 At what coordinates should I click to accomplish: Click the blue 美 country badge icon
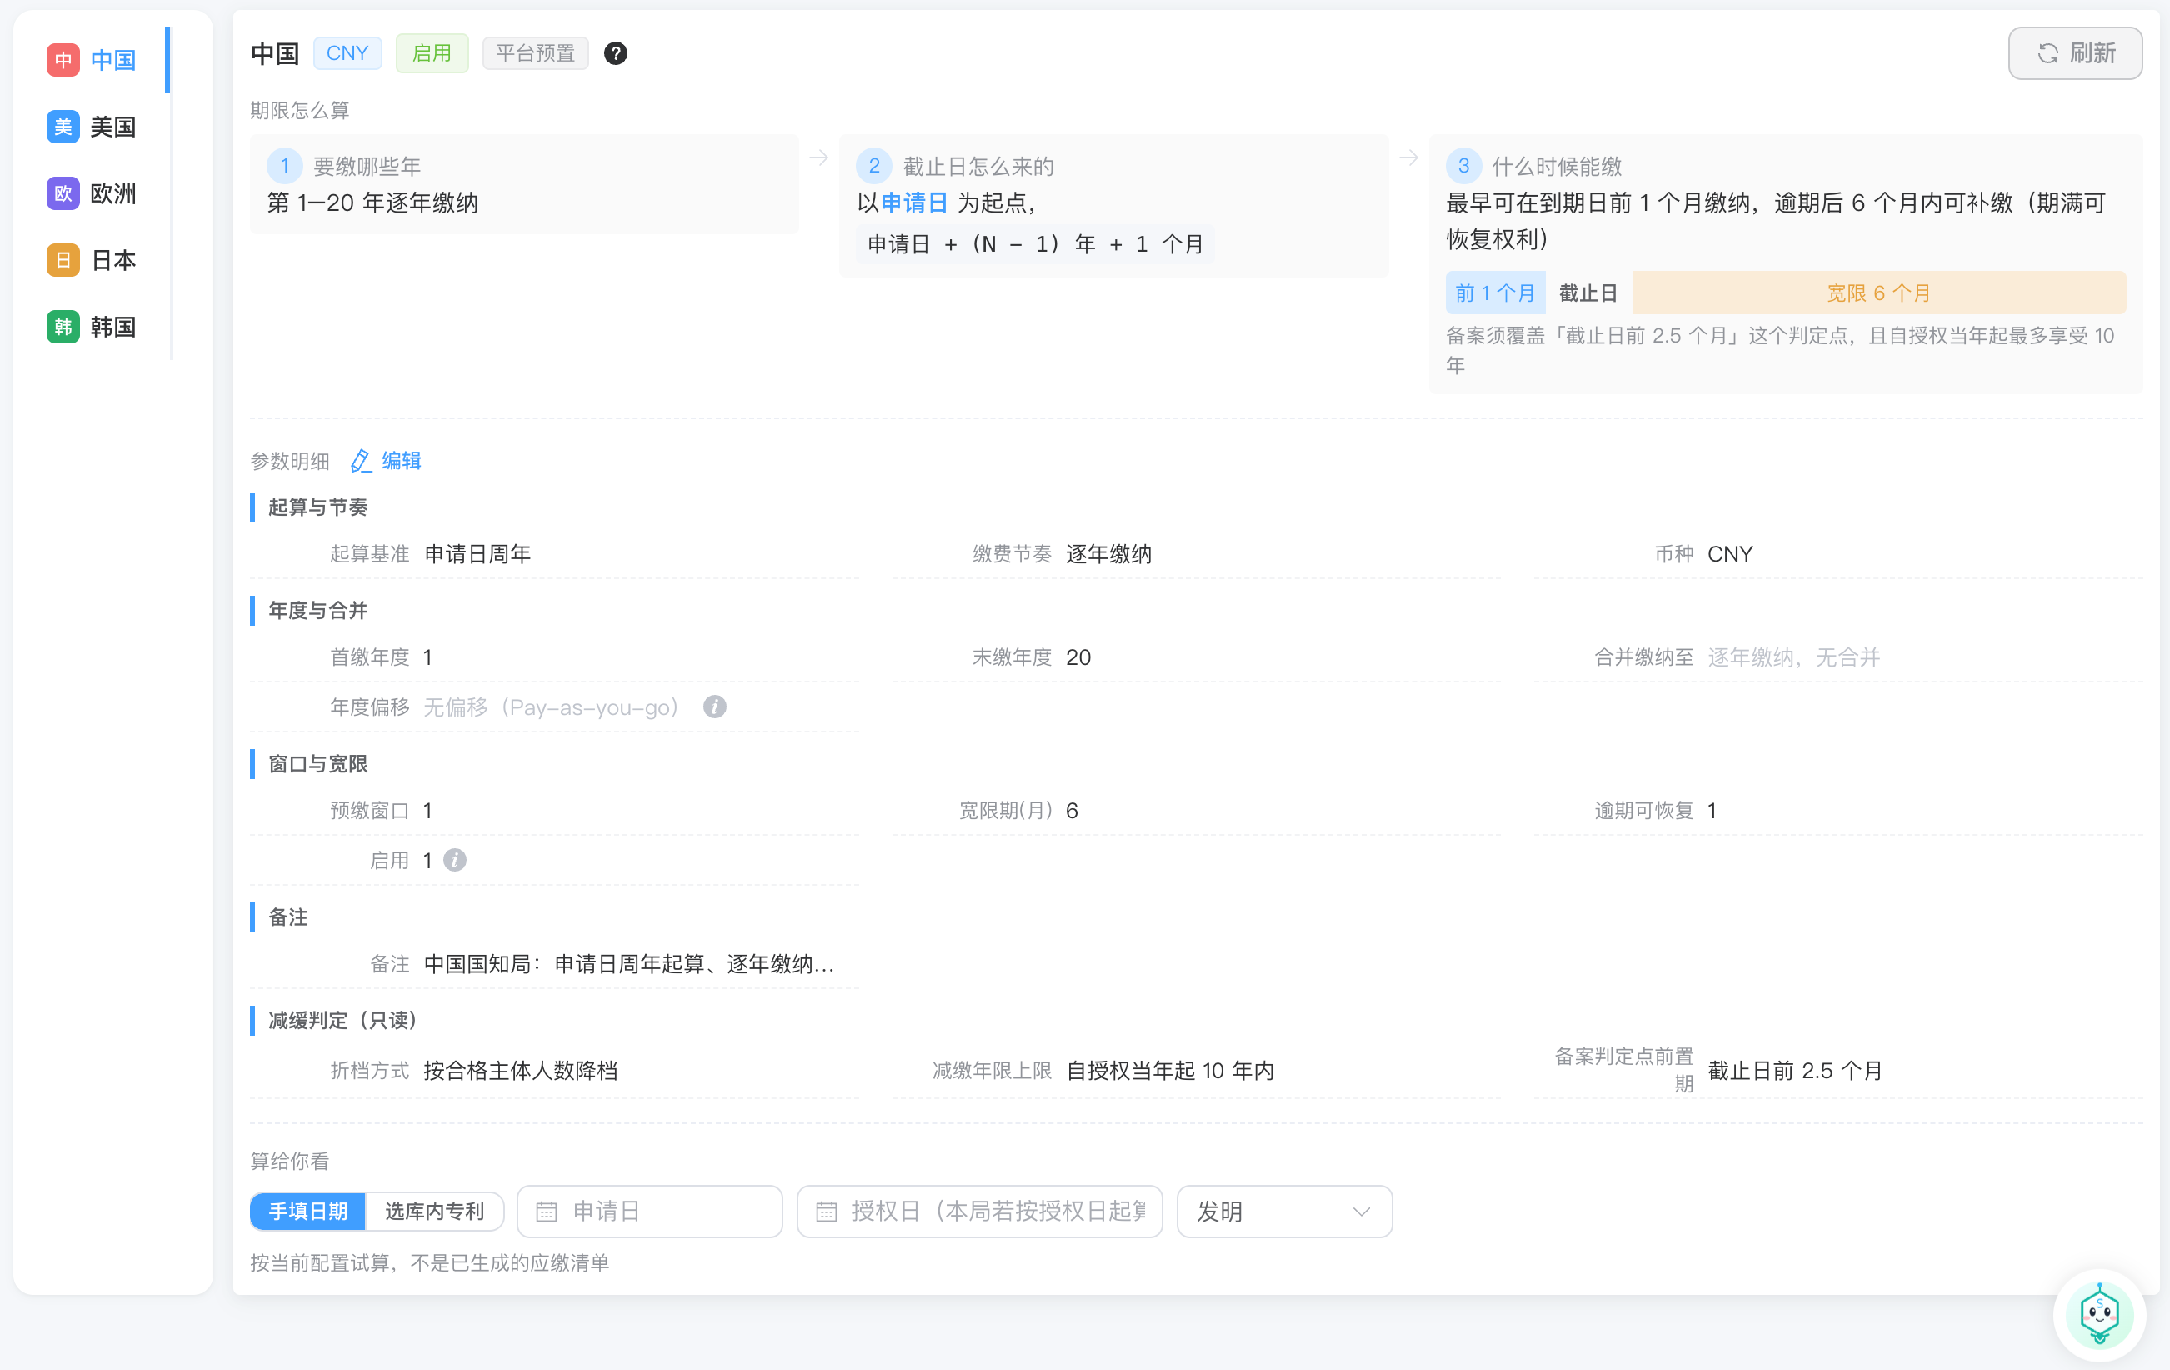coord(63,127)
